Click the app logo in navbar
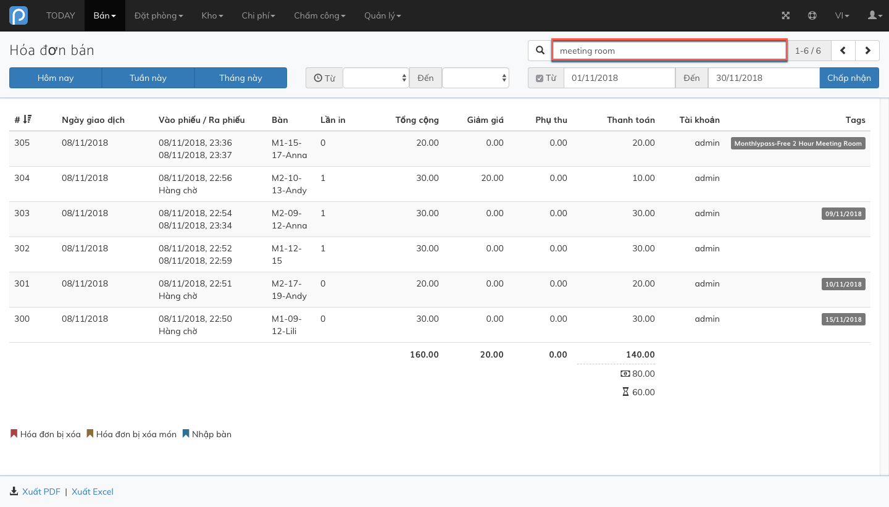Viewport: 889px width, 507px height. 19,15
